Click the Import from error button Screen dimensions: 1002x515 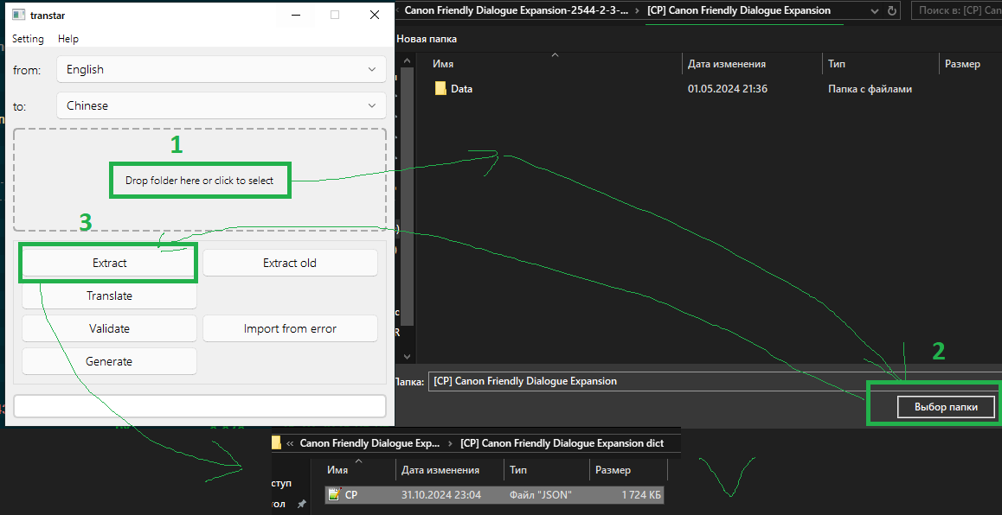[290, 328]
